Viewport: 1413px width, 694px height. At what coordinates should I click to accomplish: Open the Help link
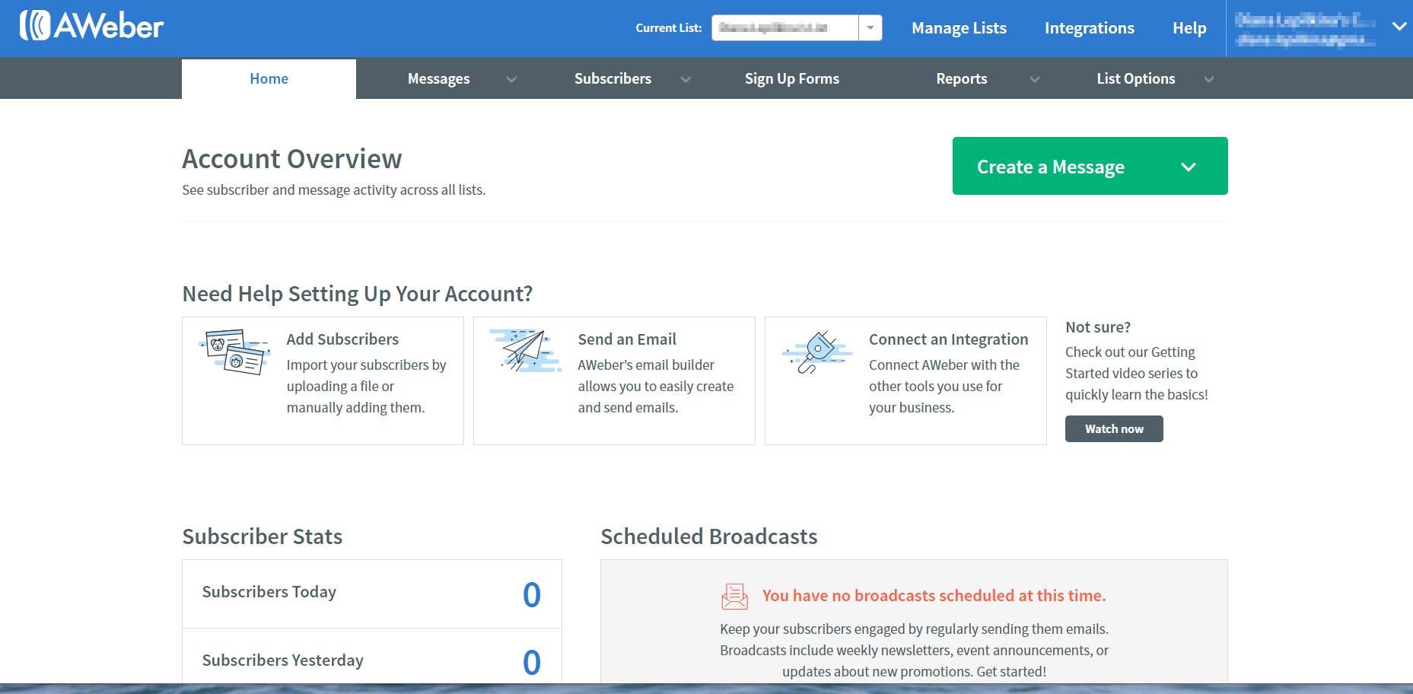coord(1189,28)
